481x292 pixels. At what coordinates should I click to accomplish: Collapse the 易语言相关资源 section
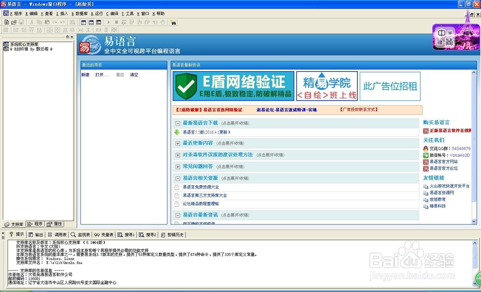177,178
